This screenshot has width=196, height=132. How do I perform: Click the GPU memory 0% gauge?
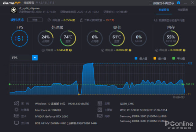[x=139, y=38]
